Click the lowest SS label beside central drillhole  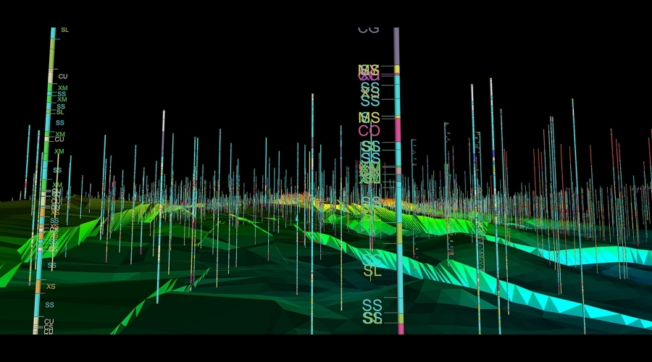point(372,318)
